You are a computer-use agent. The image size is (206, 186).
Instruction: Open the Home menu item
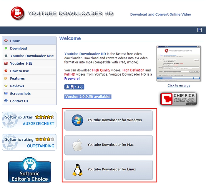[29, 41]
